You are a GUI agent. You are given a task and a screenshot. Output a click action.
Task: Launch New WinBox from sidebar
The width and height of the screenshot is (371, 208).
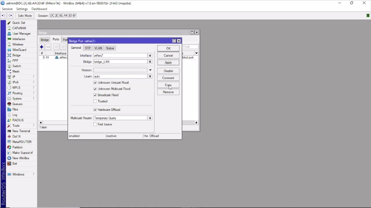point(21,158)
